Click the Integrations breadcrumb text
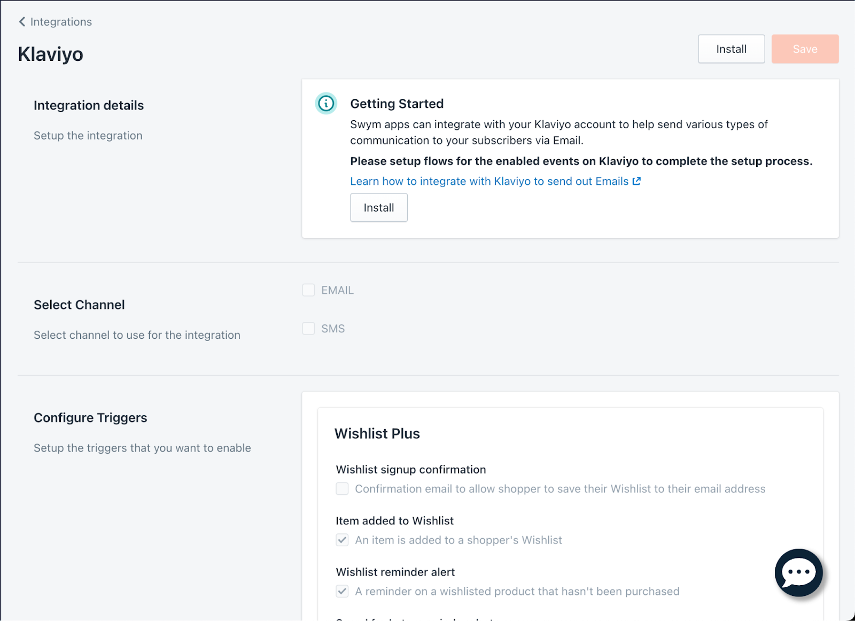Screen dimensions: 855x621 tap(61, 22)
